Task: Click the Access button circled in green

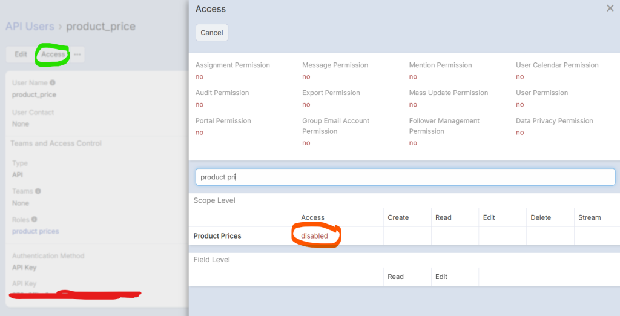Action: click(x=53, y=54)
